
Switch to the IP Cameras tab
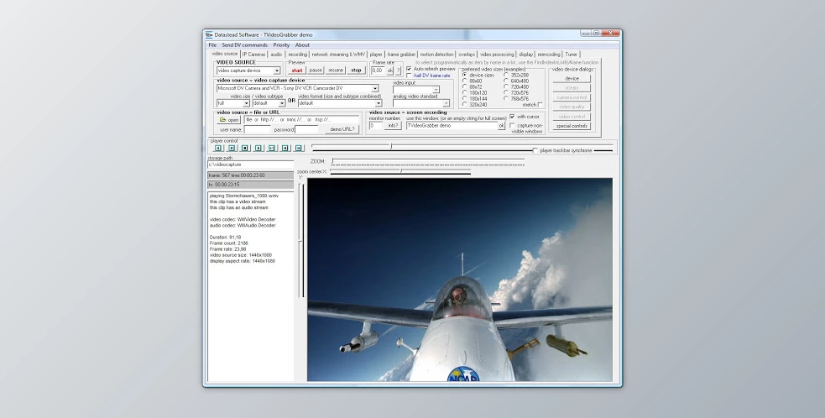pyautogui.click(x=254, y=55)
